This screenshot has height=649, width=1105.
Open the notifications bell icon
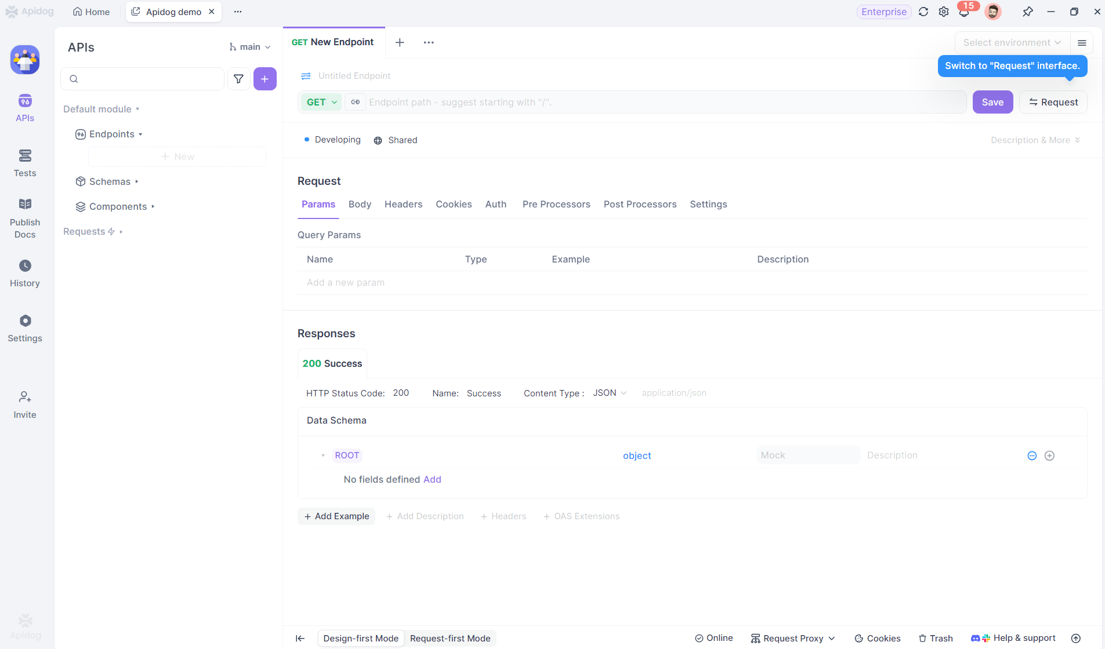tap(963, 12)
